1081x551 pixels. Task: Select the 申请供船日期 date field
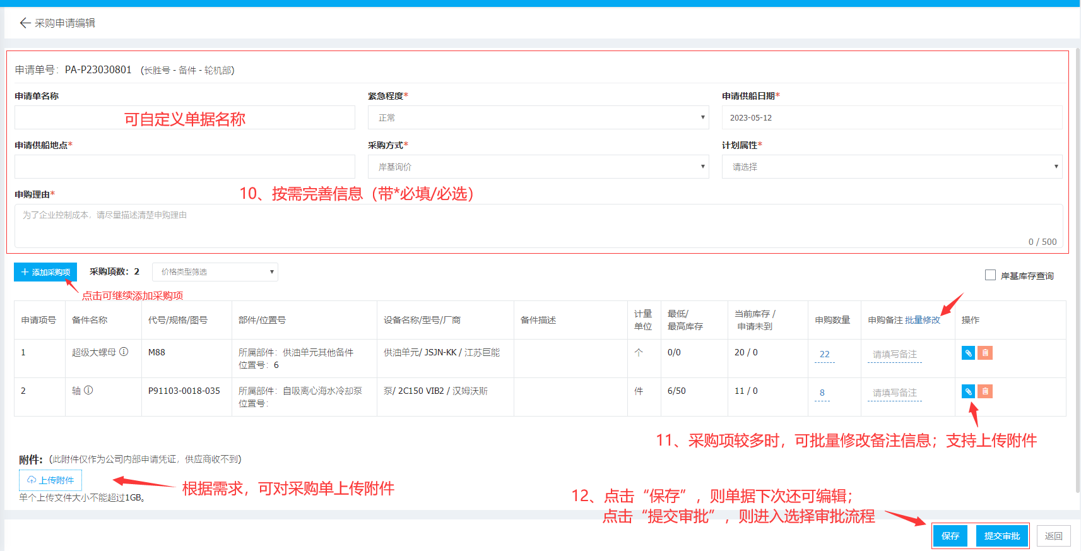pos(892,117)
